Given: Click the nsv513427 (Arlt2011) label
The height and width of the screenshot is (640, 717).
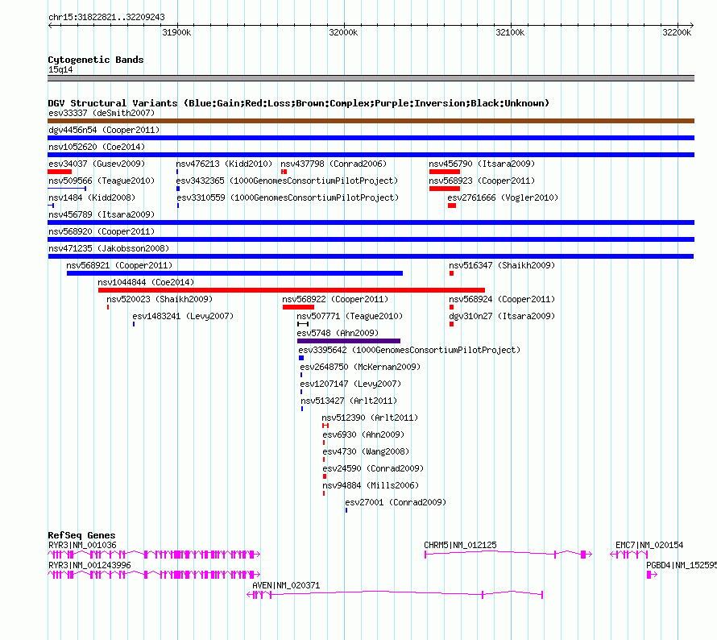Looking at the screenshot, I should [349, 401].
